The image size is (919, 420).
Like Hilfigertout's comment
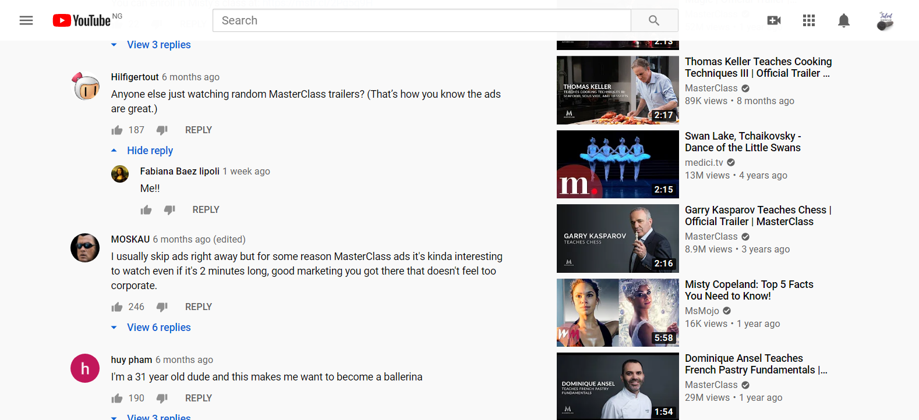point(117,130)
